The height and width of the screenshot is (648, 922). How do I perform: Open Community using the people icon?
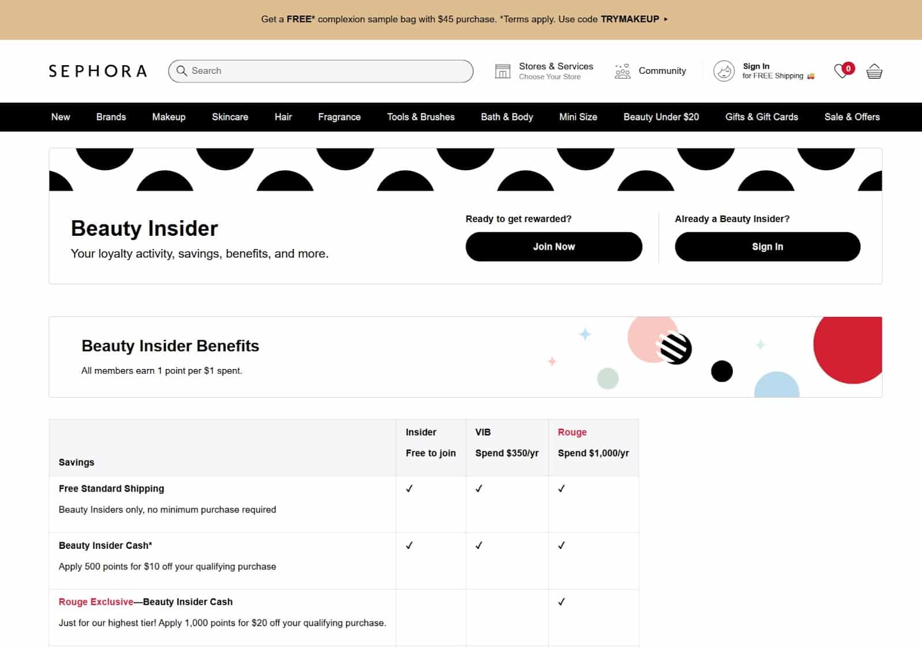click(x=622, y=70)
